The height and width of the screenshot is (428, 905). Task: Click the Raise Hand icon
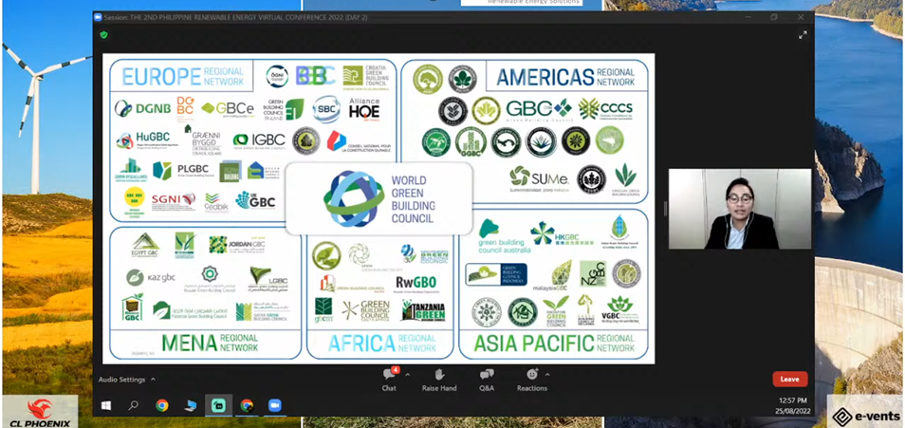(x=439, y=374)
